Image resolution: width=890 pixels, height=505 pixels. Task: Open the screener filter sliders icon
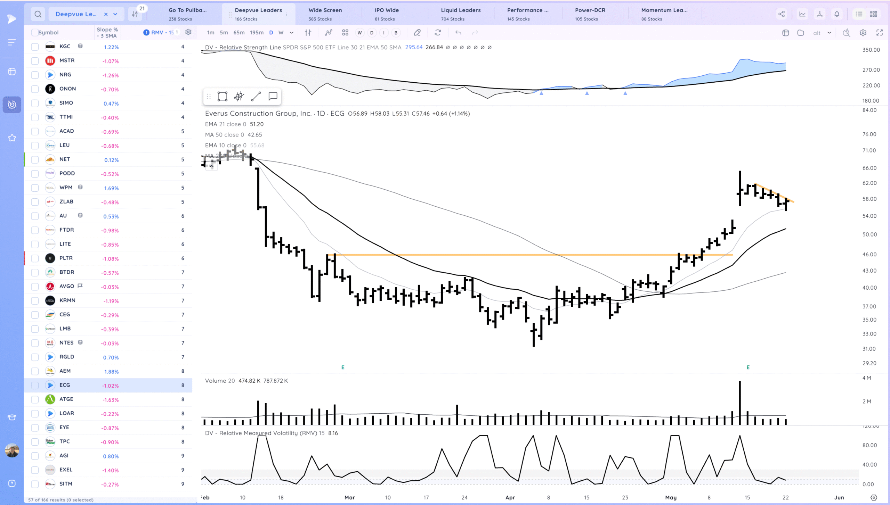click(x=135, y=14)
